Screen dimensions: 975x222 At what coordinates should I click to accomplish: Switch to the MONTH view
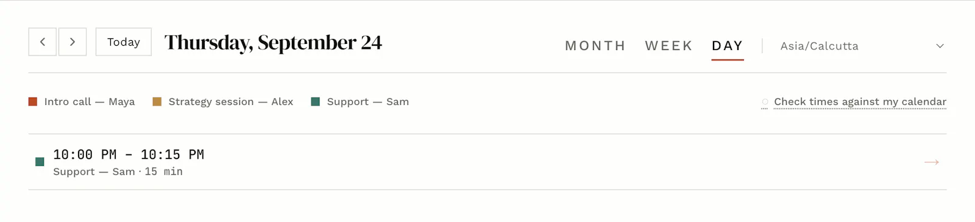tap(595, 46)
